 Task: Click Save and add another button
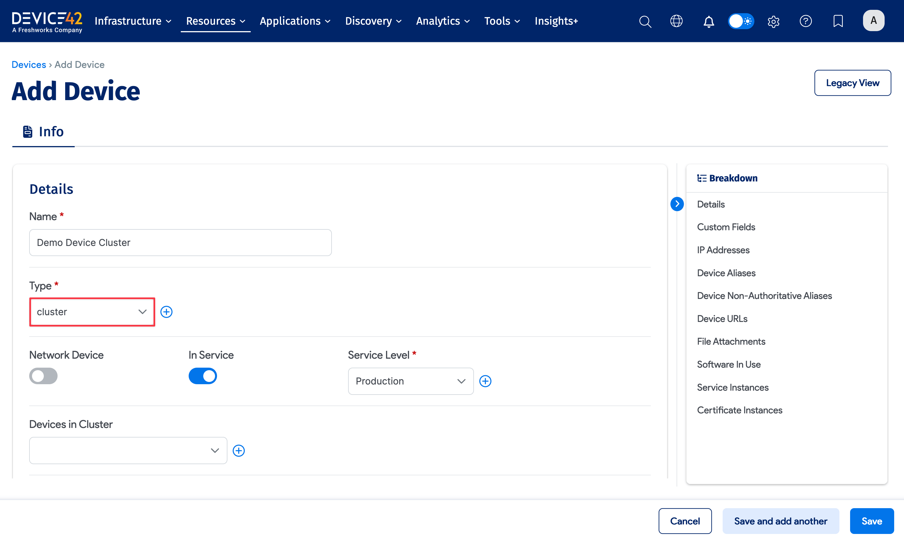coord(780,521)
